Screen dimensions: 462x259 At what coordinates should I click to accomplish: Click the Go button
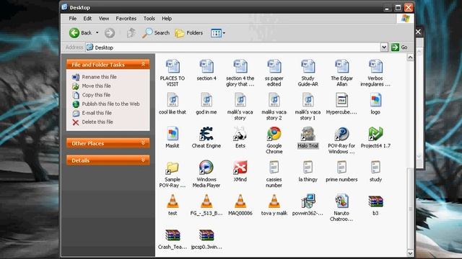click(399, 47)
